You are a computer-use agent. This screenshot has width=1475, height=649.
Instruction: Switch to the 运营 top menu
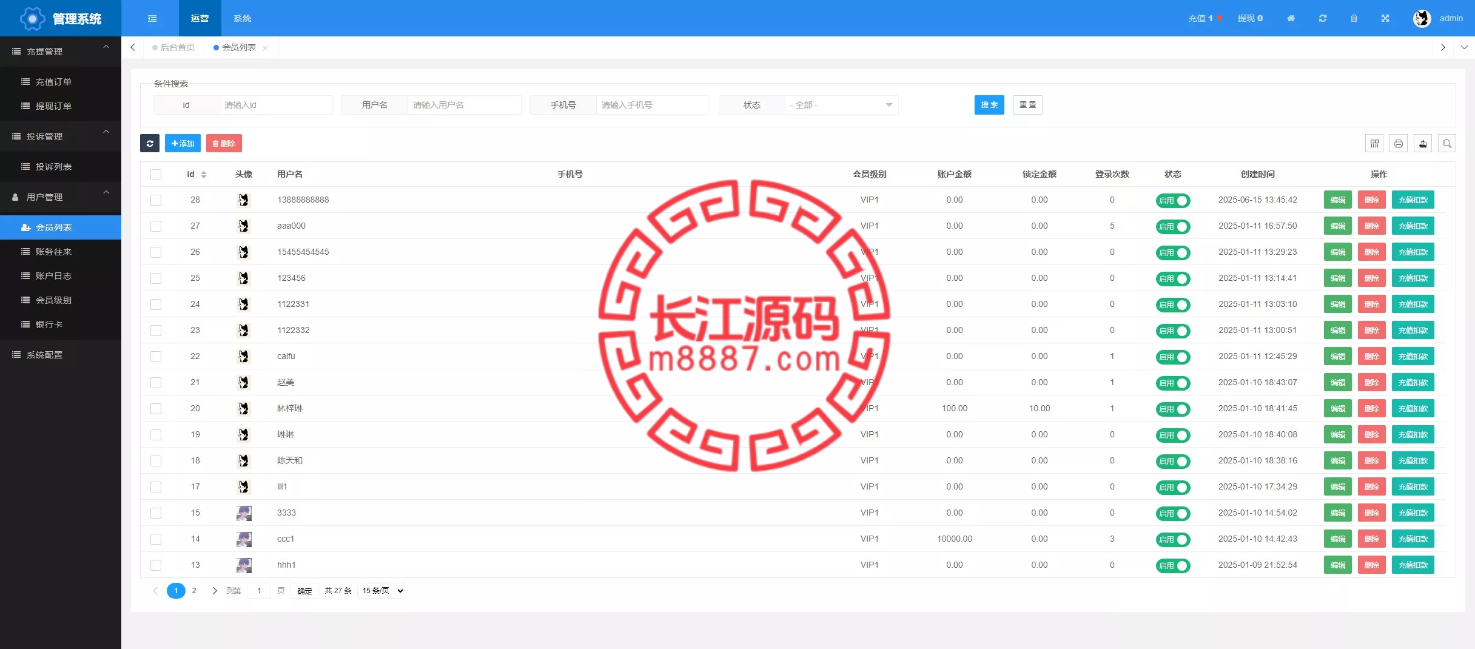pos(200,18)
